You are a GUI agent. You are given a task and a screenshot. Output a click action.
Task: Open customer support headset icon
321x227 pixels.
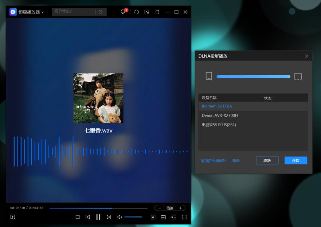coord(137,12)
